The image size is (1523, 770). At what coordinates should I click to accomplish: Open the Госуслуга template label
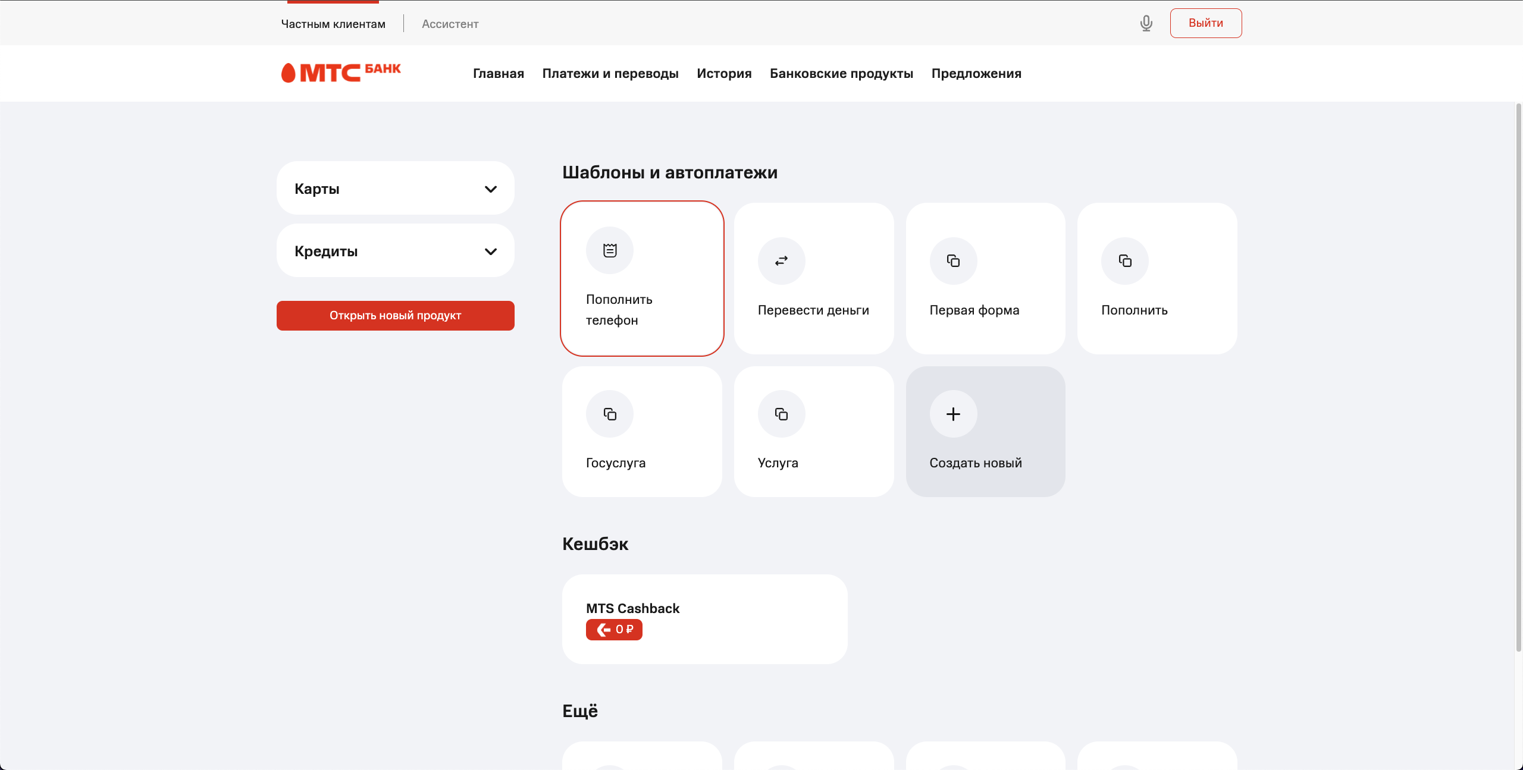point(616,463)
